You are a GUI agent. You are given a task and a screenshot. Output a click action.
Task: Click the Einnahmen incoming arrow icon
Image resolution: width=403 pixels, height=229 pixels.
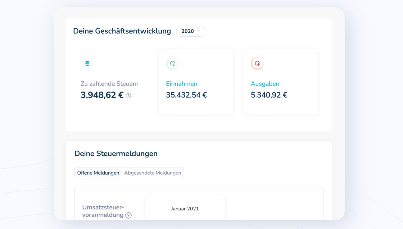[x=173, y=63]
